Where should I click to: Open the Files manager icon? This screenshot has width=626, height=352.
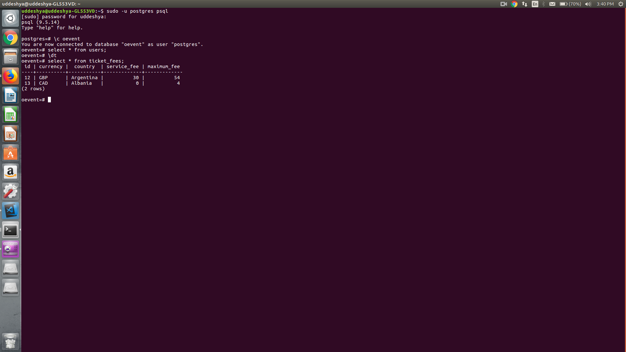pos(10,57)
